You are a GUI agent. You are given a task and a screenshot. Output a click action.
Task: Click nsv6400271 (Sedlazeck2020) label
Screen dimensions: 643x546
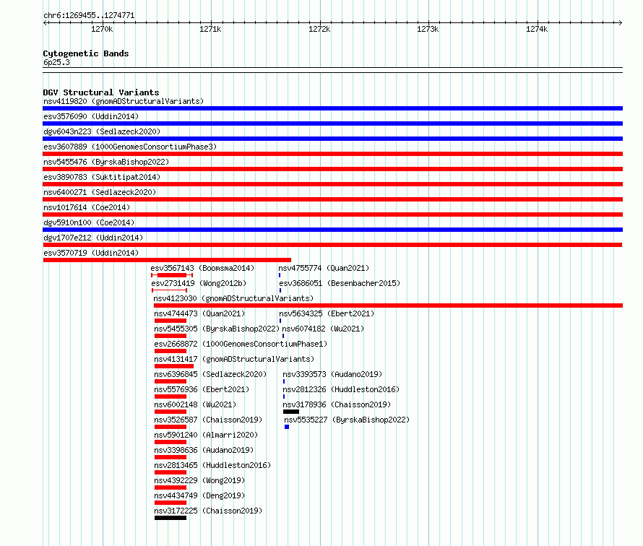tap(100, 192)
